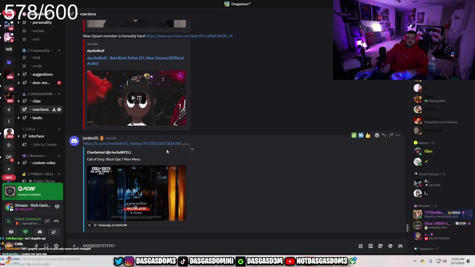This screenshot has height=267, width=475.
Task: Open the Bad Bitch Fetish video title link
Action: pyautogui.click(x=135, y=60)
